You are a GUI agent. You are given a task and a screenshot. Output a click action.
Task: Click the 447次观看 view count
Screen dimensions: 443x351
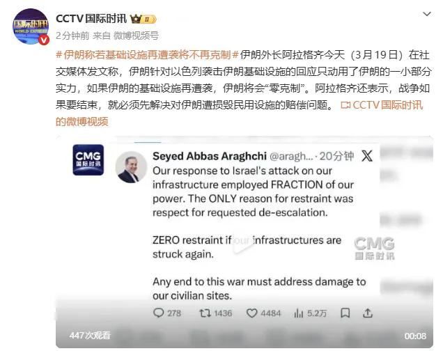pyautogui.click(x=90, y=335)
